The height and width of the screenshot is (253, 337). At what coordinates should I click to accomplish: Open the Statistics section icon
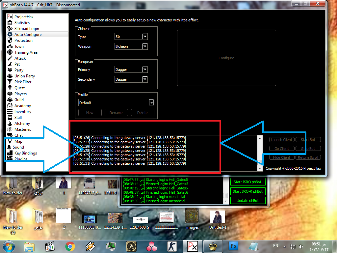click(10, 23)
